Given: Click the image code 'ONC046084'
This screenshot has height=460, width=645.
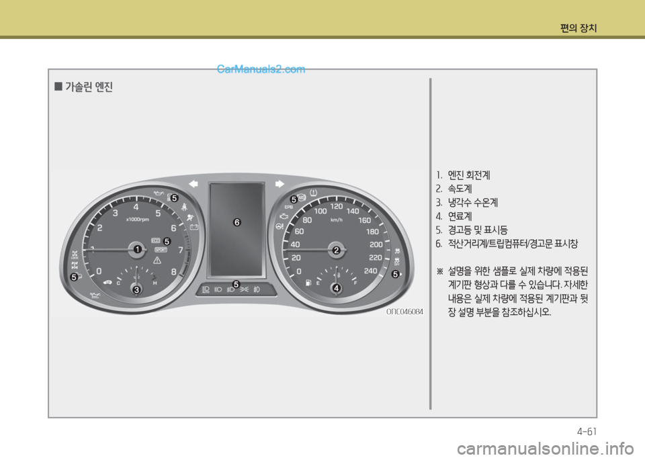Looking at the screenshot, I should 404,312.
